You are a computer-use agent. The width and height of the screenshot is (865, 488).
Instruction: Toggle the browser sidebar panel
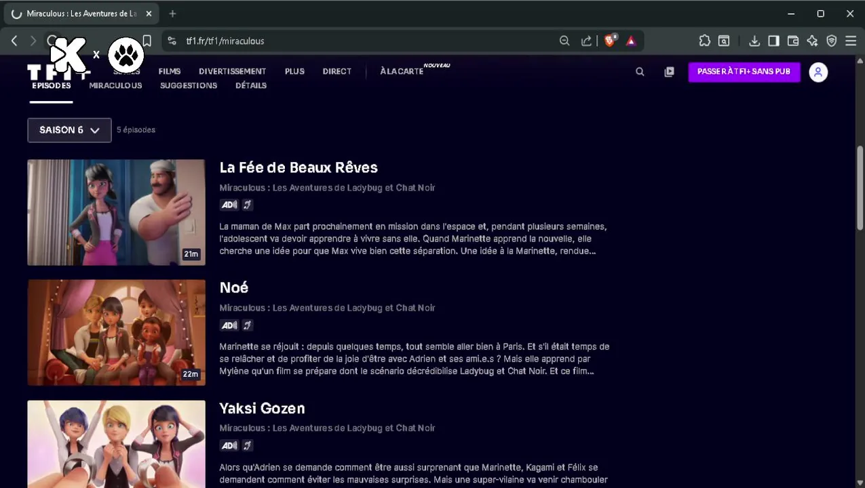[773, 41]
